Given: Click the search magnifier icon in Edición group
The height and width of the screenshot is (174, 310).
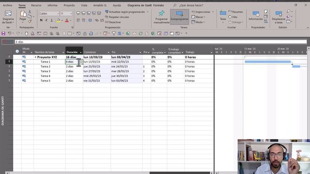Looking at the screenshot, I should tap(289, 12).
